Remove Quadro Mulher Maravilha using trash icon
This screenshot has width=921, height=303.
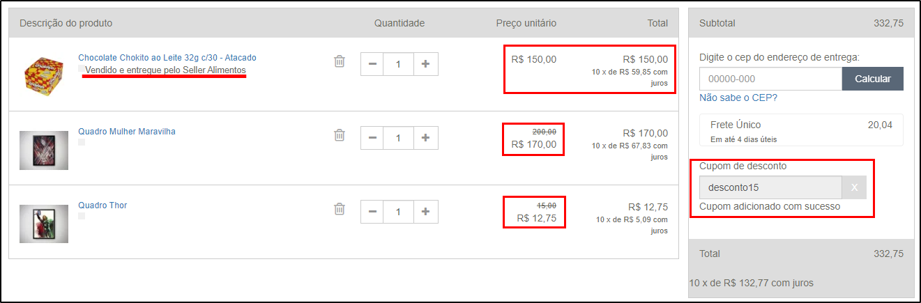tap(340, 135)
